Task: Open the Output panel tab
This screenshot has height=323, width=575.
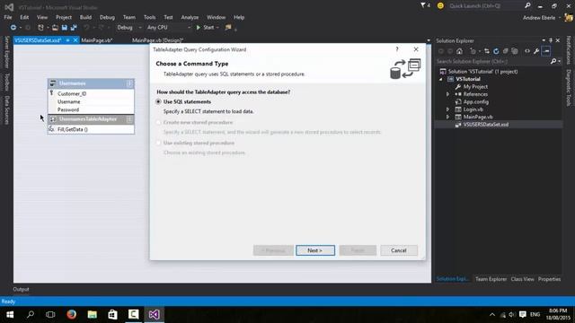Action: pyautogui.click(x=21, y=289)
